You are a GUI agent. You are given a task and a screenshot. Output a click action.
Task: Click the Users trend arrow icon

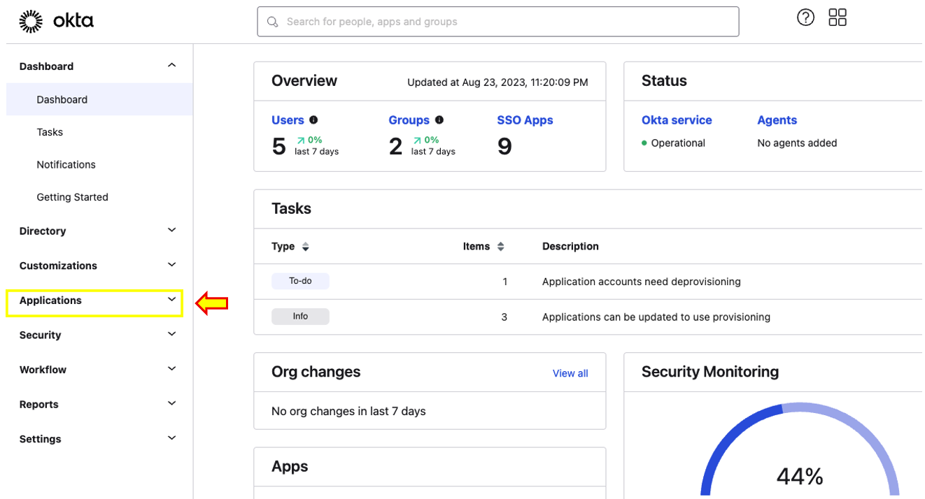click(300, 140)
